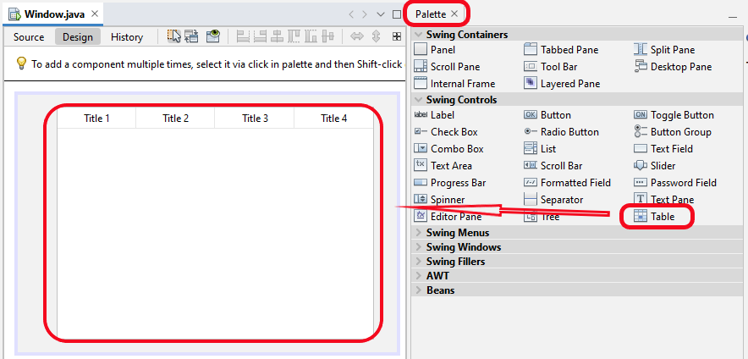Select the Button palette component
The height and width of the screenshot is (359, 748).
pyautogui.click(x=555, y=115)
